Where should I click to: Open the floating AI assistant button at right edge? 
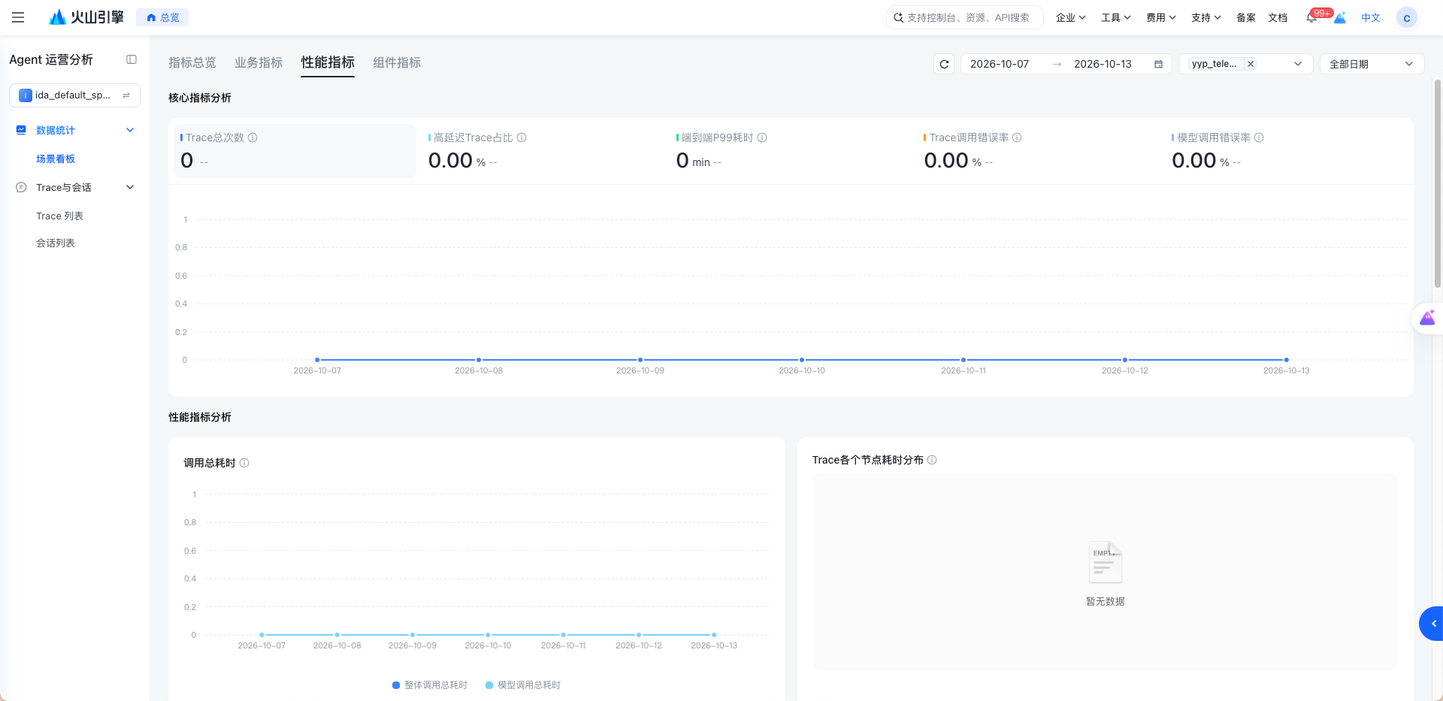[1427, 319]
